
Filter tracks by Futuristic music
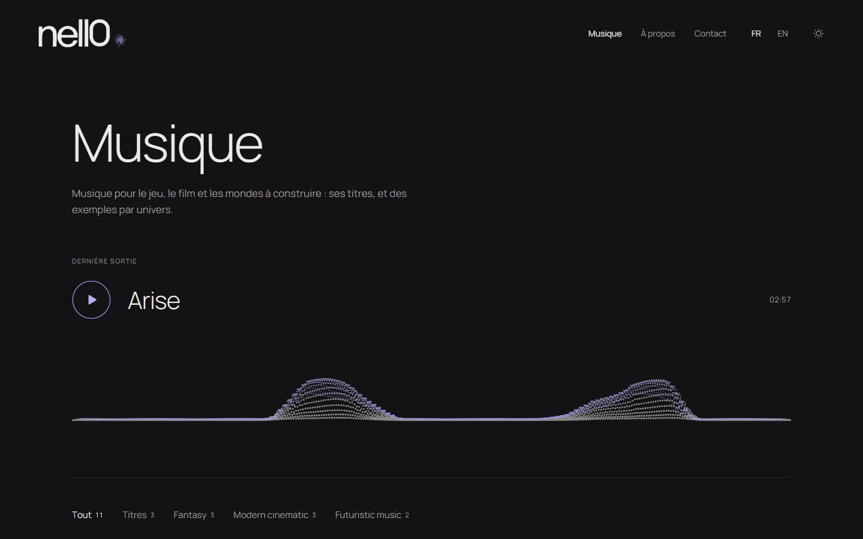[372, 515]
